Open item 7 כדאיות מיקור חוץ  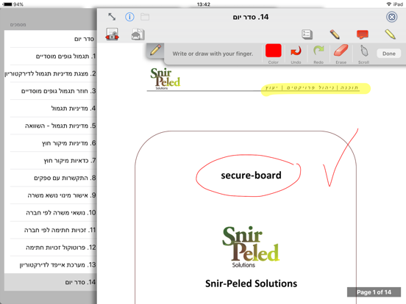(x=51, y=160)
